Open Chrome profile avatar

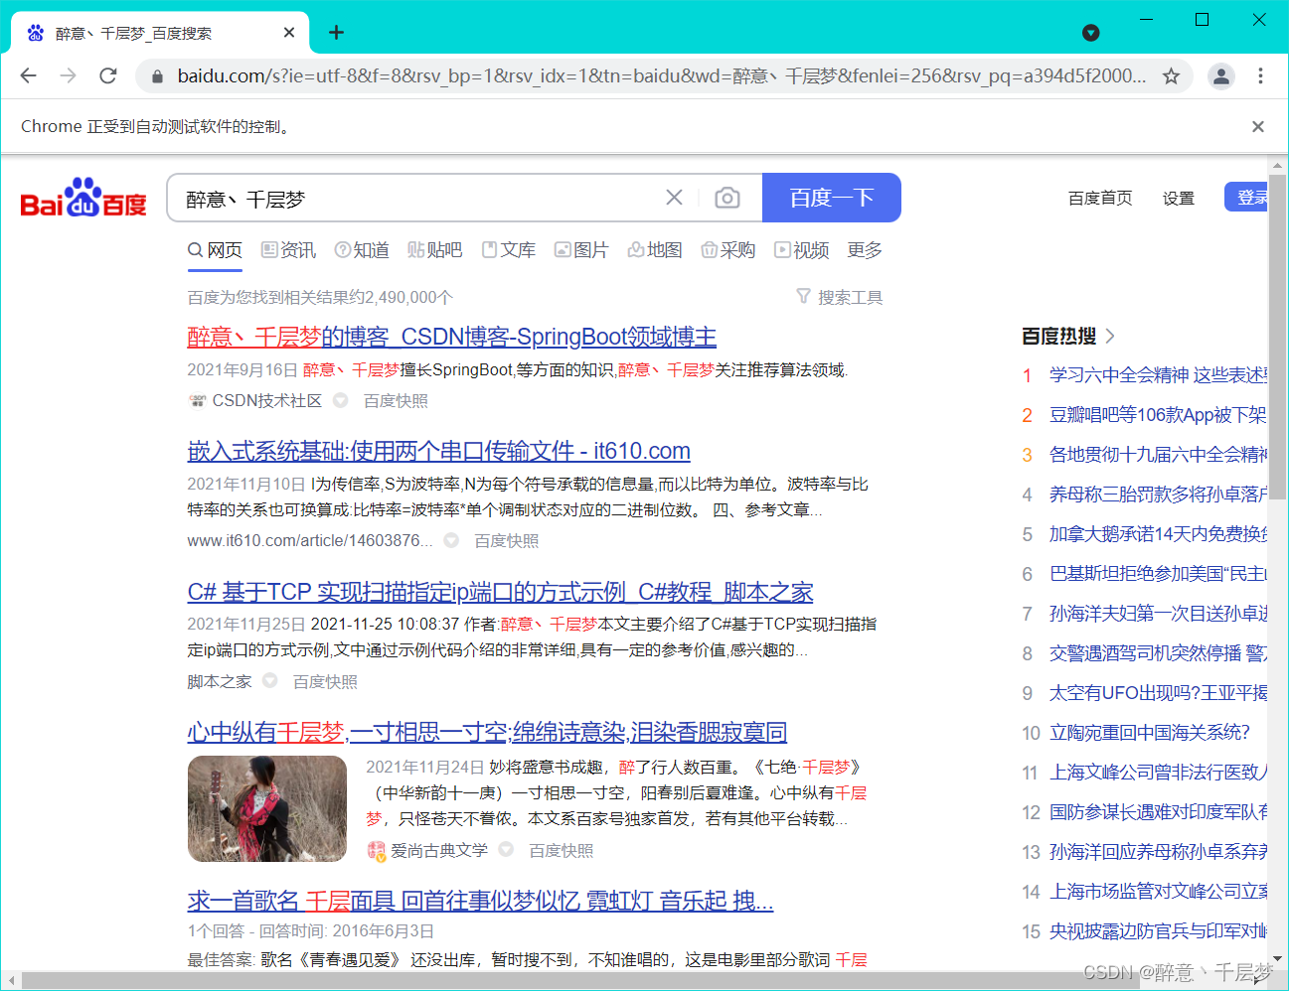click(1220, 75)
